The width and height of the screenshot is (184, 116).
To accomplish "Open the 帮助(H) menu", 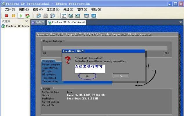I will pyautogui.click(x=96, y=10).
